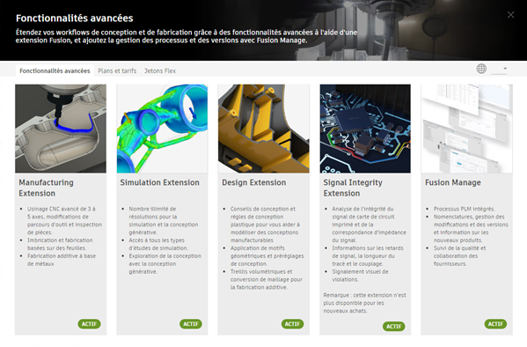527x347 pixels.
Task: Click ACTIF badge on Fusion Manage card
Action: coord(495,324)
